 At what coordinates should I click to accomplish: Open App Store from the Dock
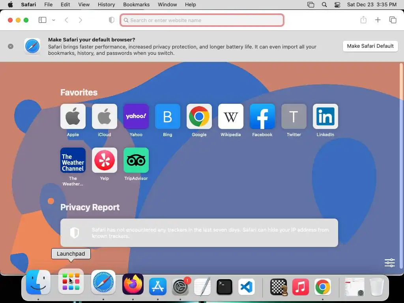tap(158, 286)
